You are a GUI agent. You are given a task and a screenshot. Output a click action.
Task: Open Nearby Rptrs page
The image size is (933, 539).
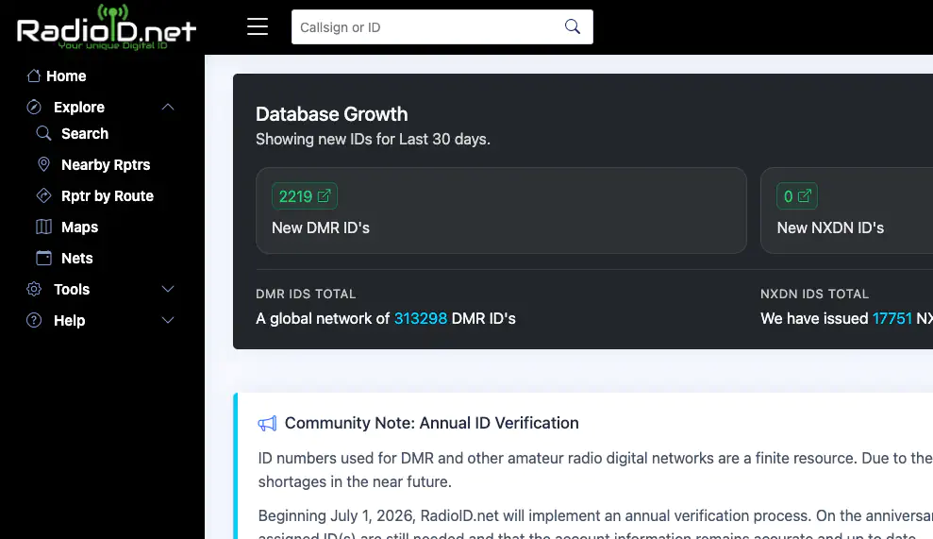click(106, 164)
